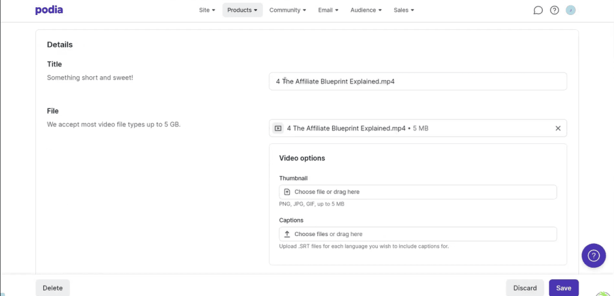Discard the current changes
The image size is (614, 296).
tap(525, 288)
